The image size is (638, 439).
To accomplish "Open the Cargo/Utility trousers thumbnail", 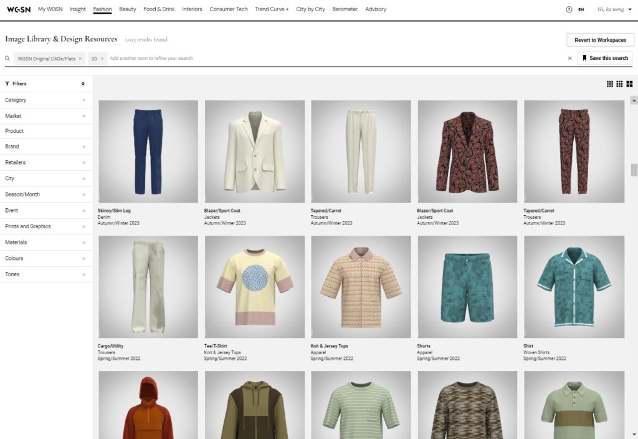I will (148, 287).
